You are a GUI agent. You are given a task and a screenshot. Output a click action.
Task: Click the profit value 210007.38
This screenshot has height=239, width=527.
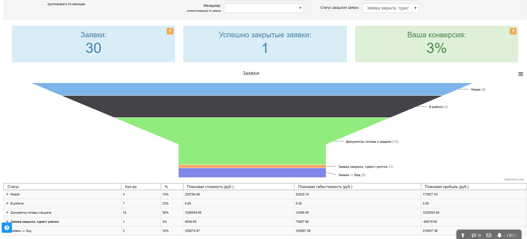pos(430,231)
